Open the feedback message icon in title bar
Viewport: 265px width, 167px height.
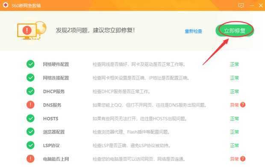click(241, 6)
